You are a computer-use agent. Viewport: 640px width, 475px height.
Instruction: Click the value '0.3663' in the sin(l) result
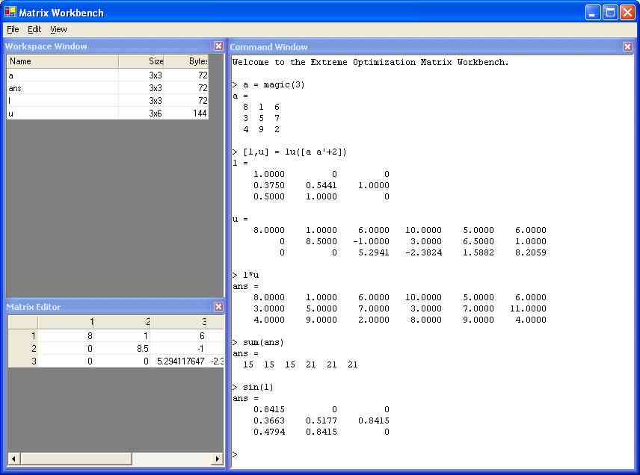click(x=269, y=420)
